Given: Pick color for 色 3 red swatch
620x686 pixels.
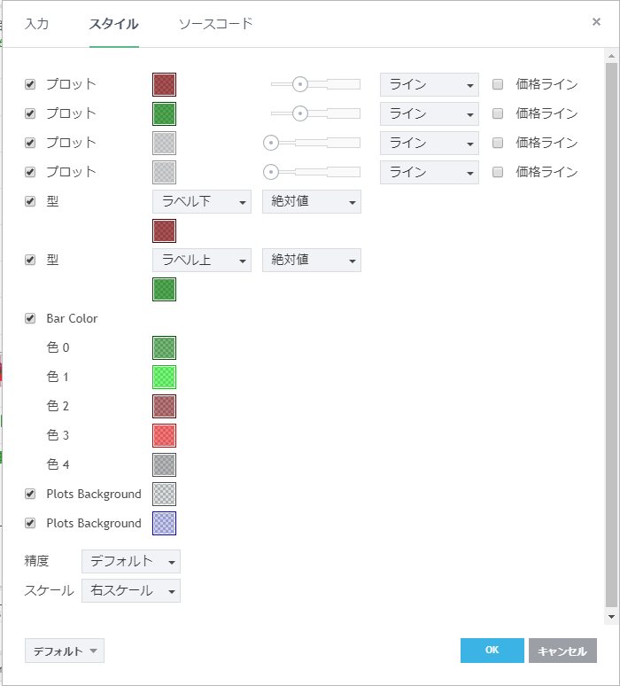Looking at the screenshot, I should tap(164, 435).
